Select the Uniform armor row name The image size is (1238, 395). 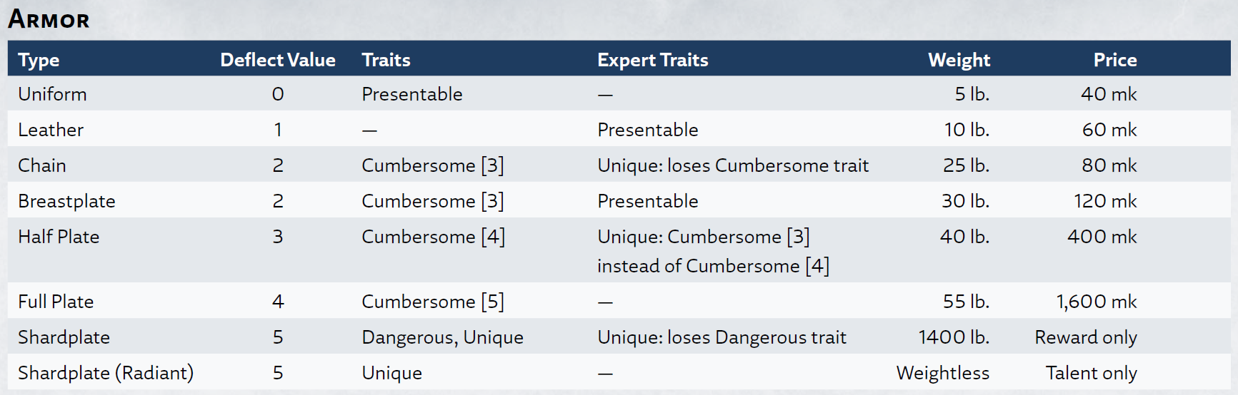tap(52, 94)
